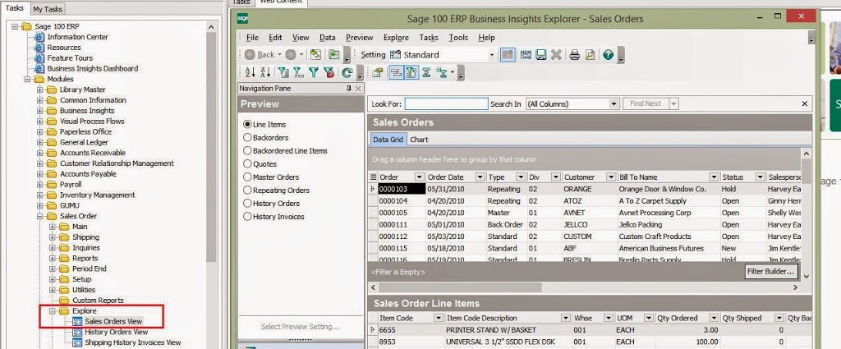Select the Line Items radio button
This screenshot has height=349, width=841.
coord(247,124)
